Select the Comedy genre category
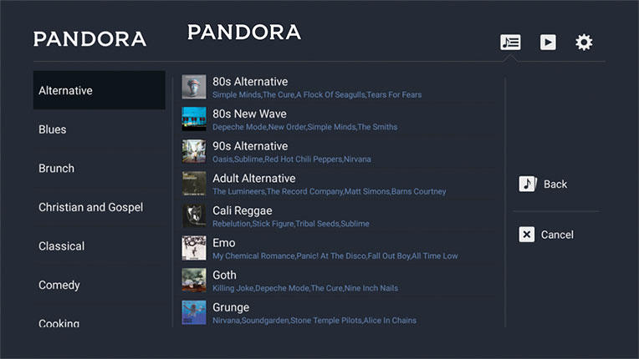The height and width of the screenshot is (359, 639). point(59,285)
